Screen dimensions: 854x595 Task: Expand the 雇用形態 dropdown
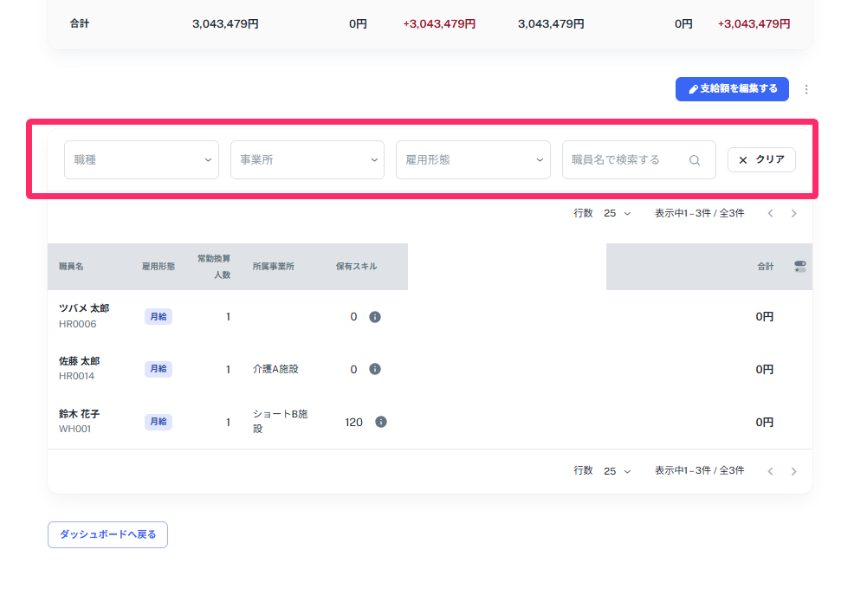pyautogui.click(x=473, y=159)
